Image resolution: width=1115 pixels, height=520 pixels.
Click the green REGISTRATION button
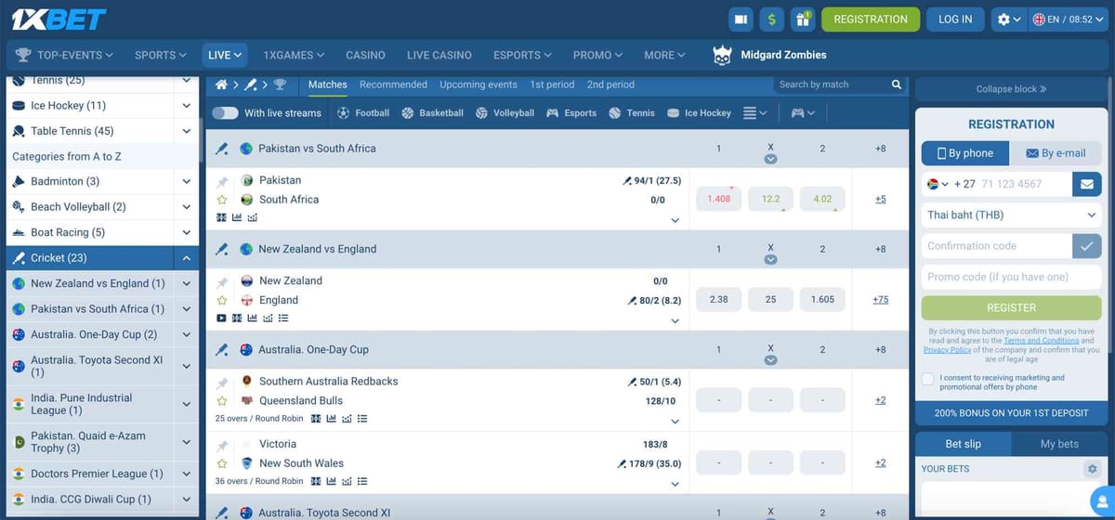tap(871, 19)
